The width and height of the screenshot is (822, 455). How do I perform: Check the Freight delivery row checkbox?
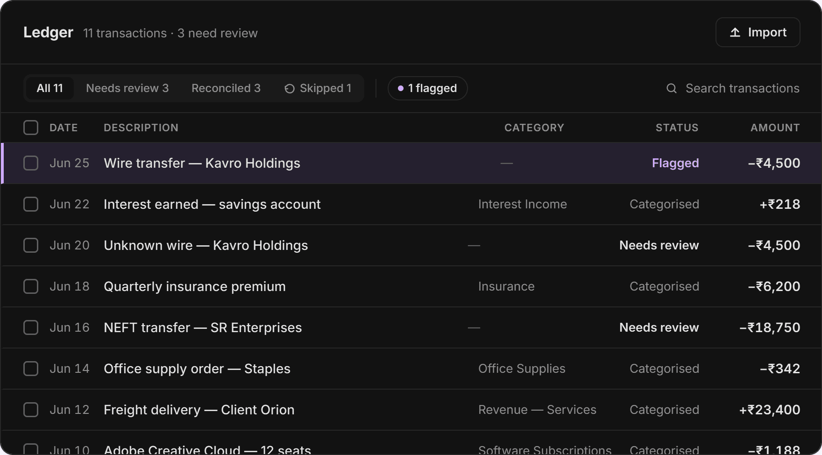tap(31, 410)
